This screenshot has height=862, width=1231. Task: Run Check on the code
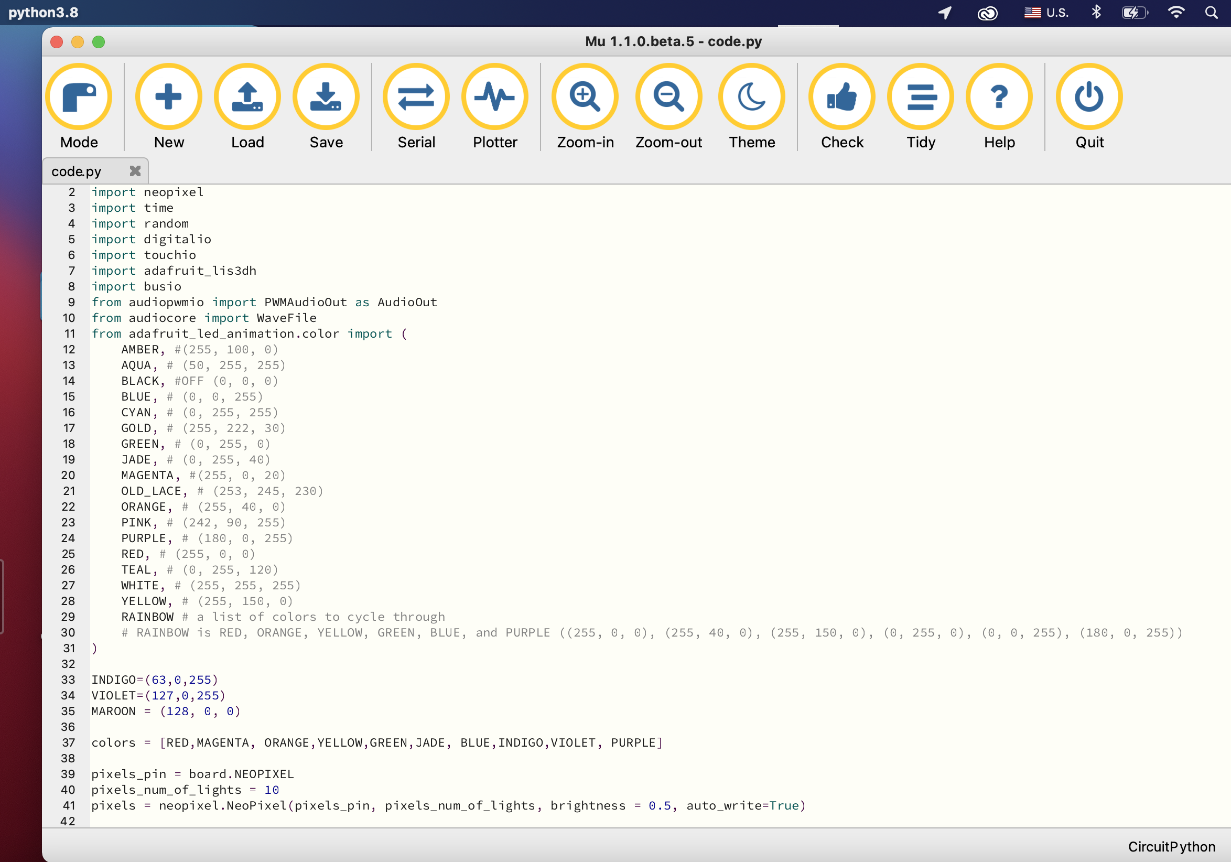pyautogui.click(x=842, y=106)
